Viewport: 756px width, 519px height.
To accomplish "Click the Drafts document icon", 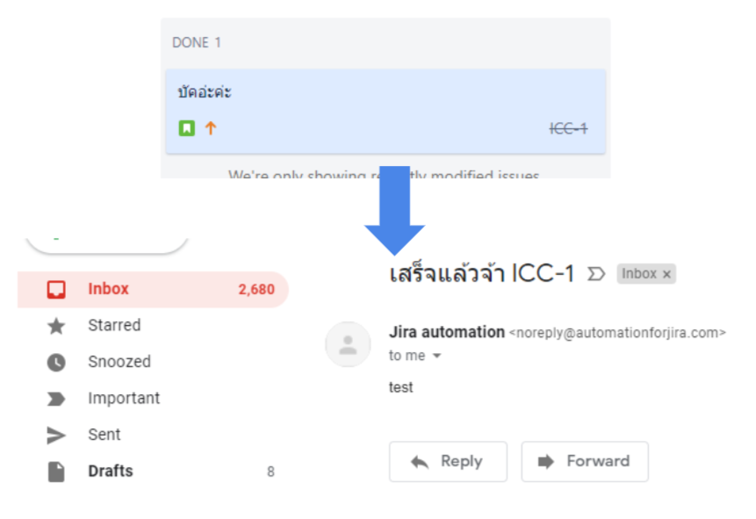I will pos(55,471).
